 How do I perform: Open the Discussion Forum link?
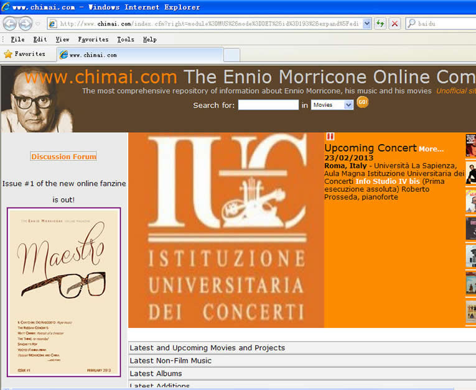[x=63, y=156]
